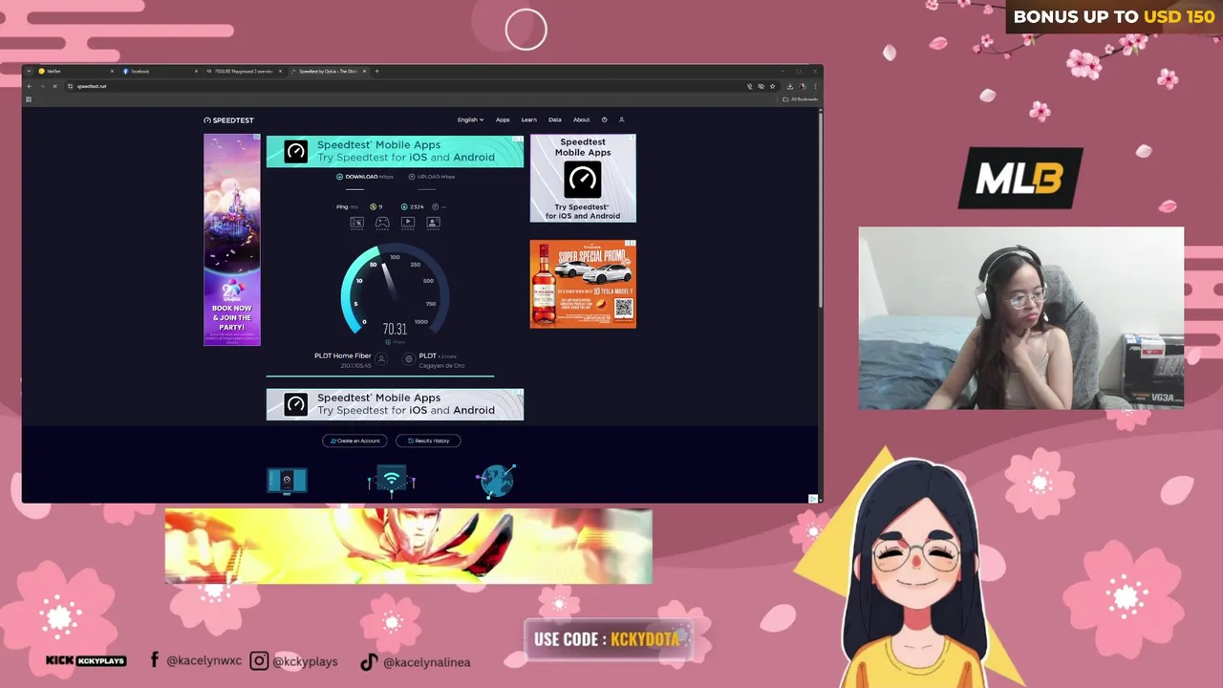Click the Results History button
This screenshot has height=688, width=1223.
[428, 441]
